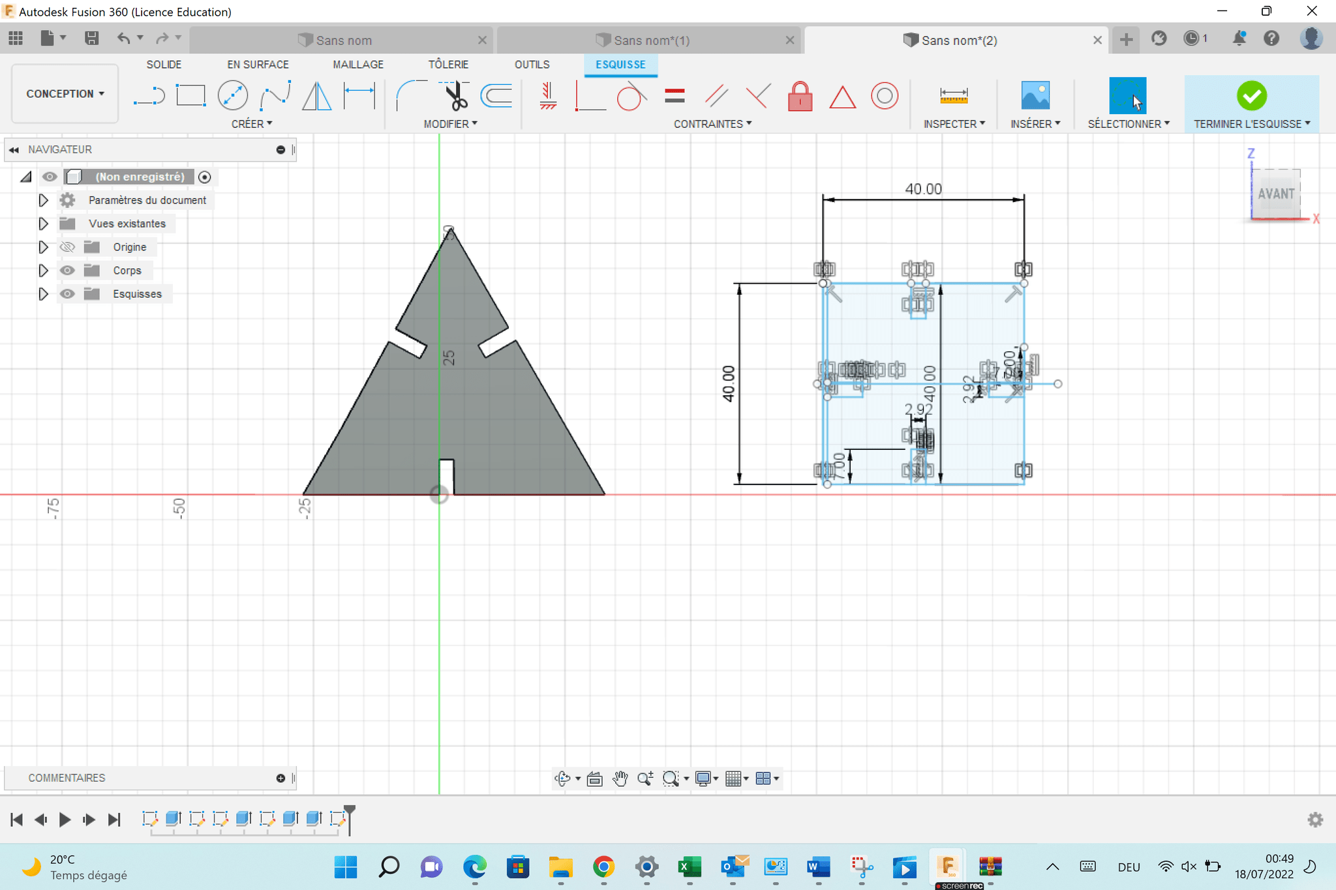Switch to the SOLIDE tab
This screenshot has height=890, width=1336.
[164, 65]
